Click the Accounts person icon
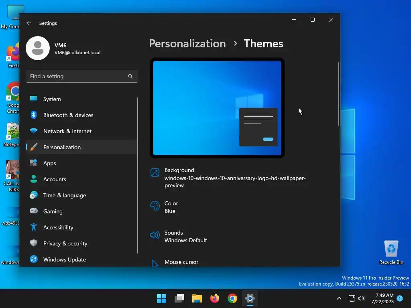 34,179
